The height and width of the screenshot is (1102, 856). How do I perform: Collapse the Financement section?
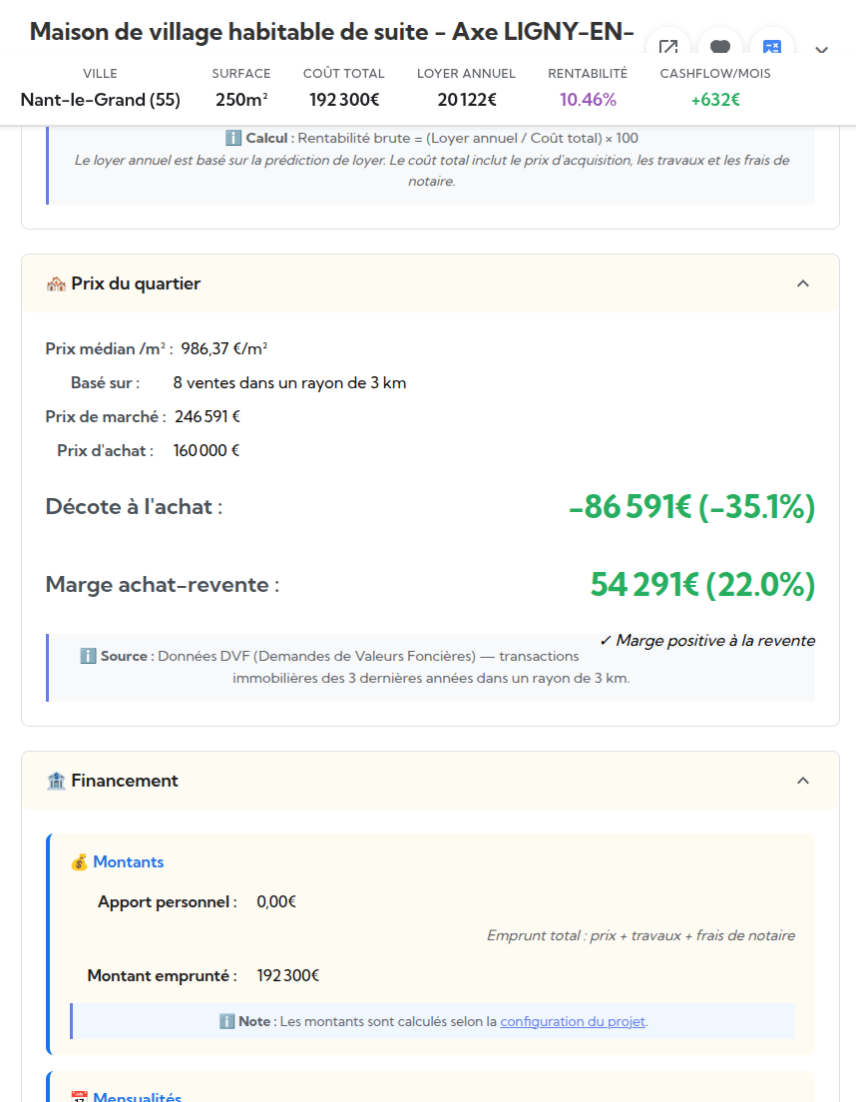click(803, 781)
